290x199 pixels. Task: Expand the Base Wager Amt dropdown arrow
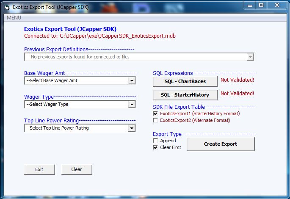[132, 80]
